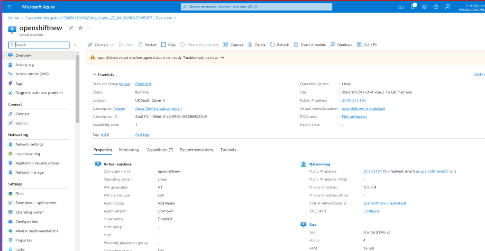Open Diagnose and solve problems

point(39,93)
